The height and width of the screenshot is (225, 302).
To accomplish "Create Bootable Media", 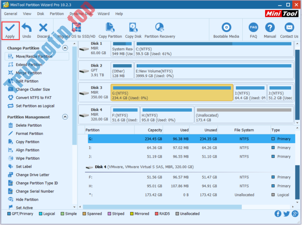I will pyautogui.click(x=226, y=31).
